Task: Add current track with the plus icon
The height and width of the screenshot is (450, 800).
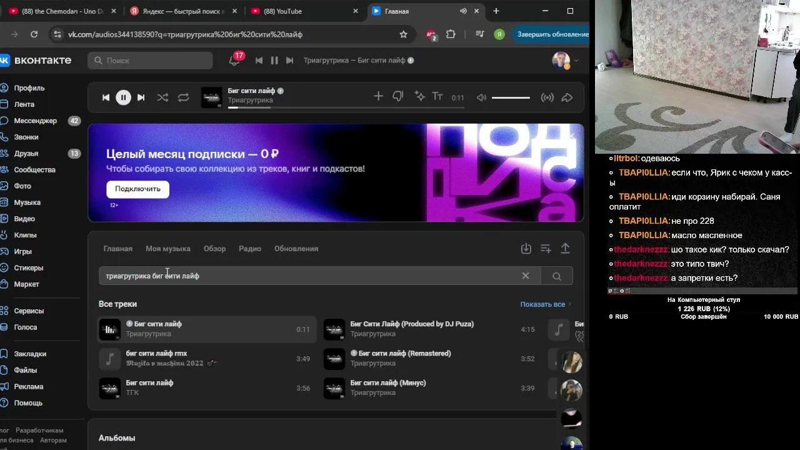Action: [x=378, y=96]
